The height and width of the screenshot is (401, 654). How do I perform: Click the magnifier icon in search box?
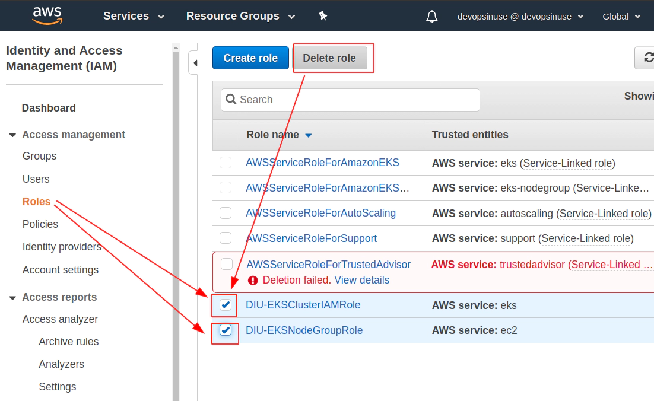[x=231, y=99]
